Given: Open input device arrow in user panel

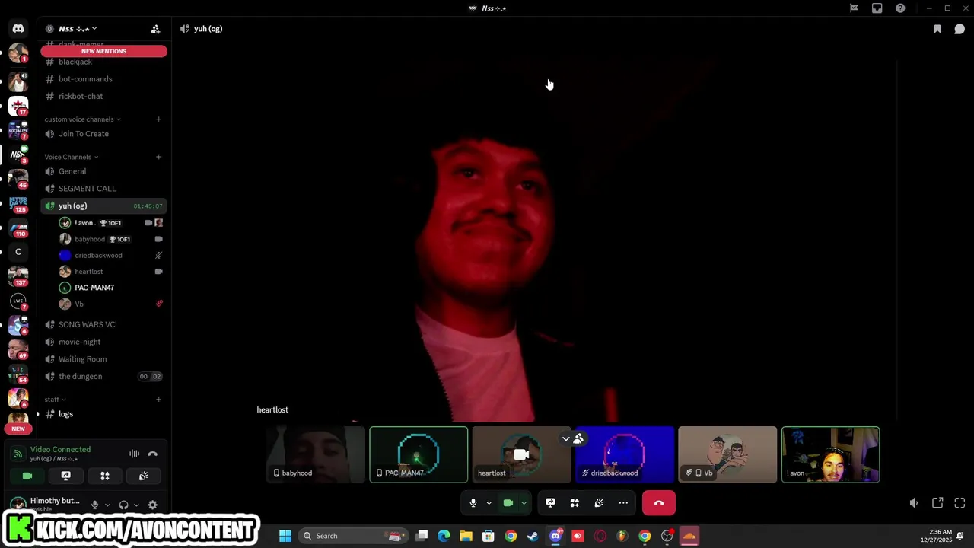Looking at the screenshot, I should coord(107,505).
